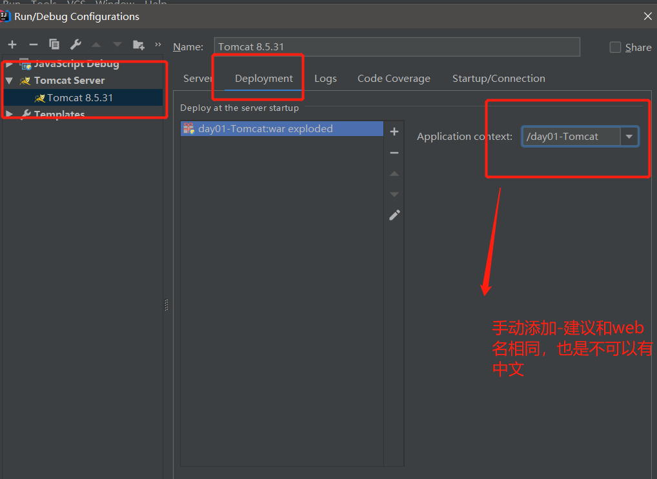The image size is (657, 479).
Task: Select the Deployment tab
Action: coord(263,78)
